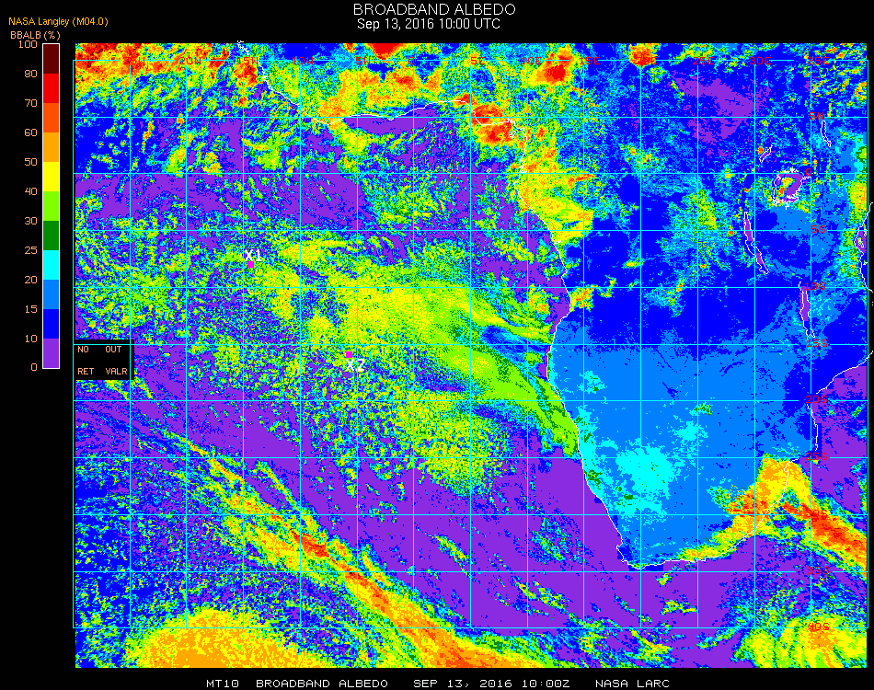Click the 10S latitude label on the right edge
This screenshot has width=874, height=690.
coord(815,286)
